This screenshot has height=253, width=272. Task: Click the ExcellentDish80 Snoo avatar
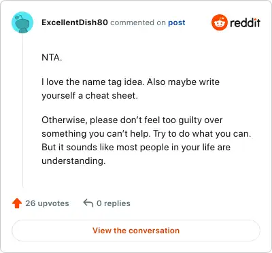[x=22, y=22]
